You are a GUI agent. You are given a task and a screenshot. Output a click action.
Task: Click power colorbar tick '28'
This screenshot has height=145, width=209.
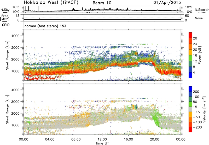(195, 38)
